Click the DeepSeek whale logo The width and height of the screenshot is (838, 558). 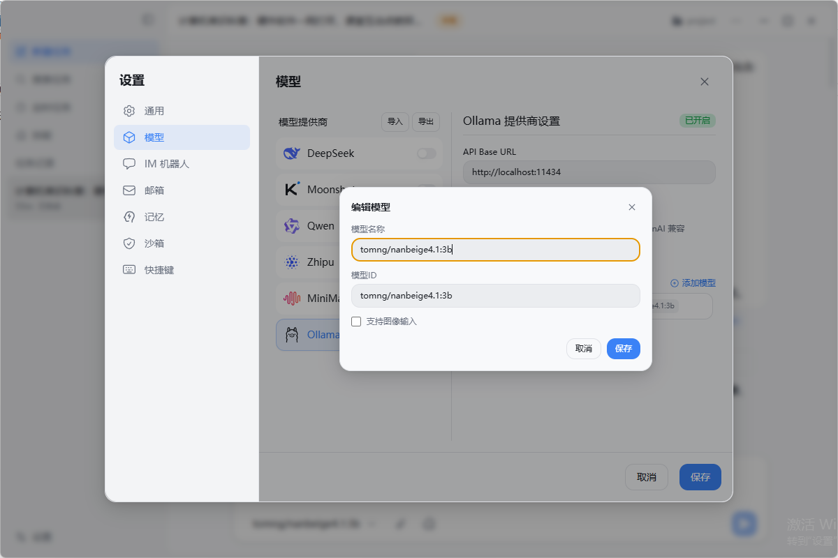coord(292,153)
